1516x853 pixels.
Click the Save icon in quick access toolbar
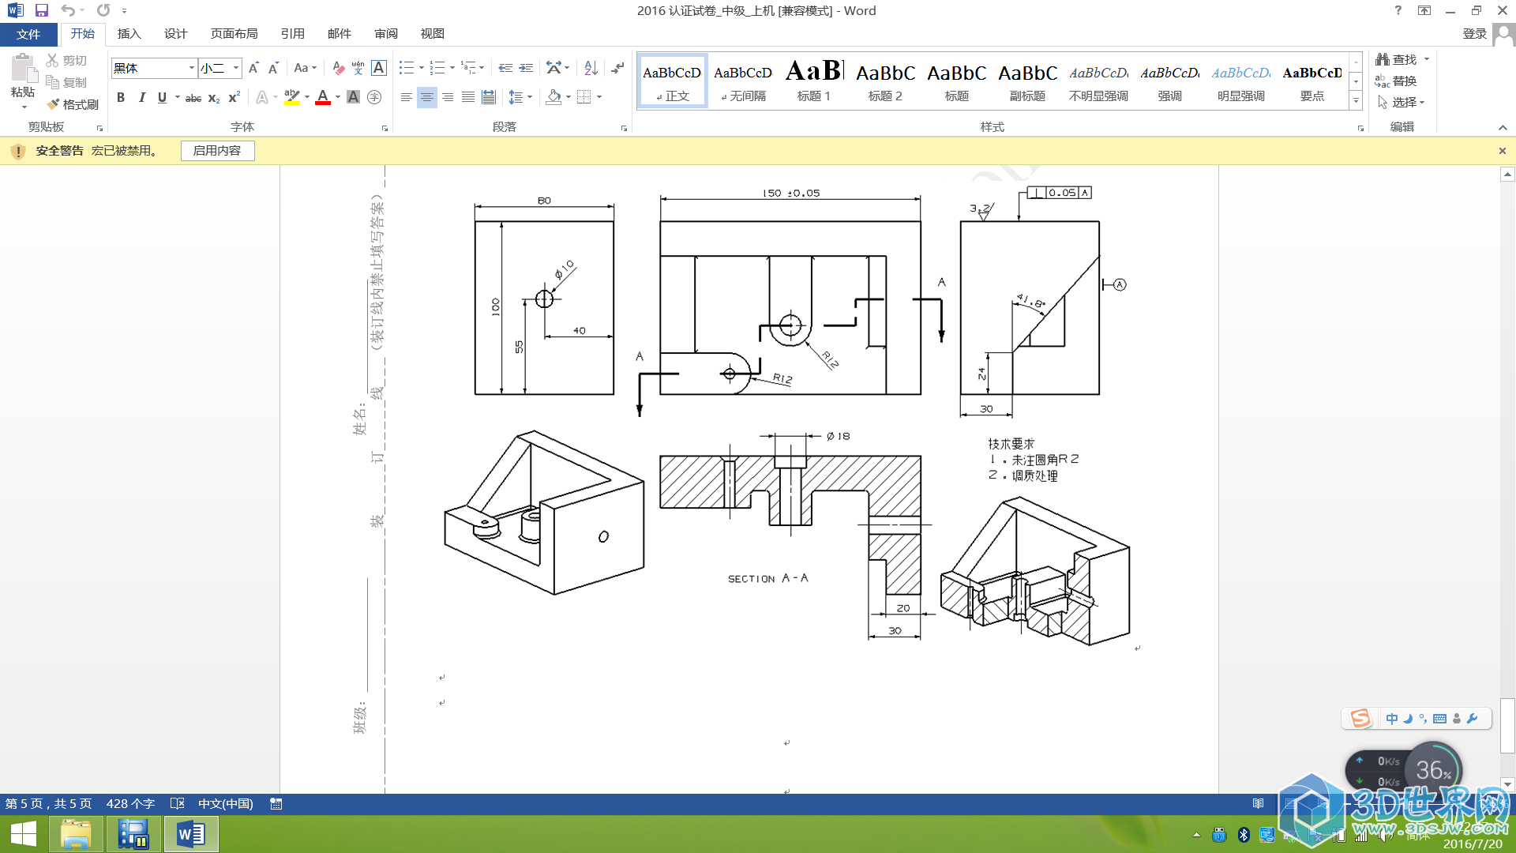click(42, 10)
